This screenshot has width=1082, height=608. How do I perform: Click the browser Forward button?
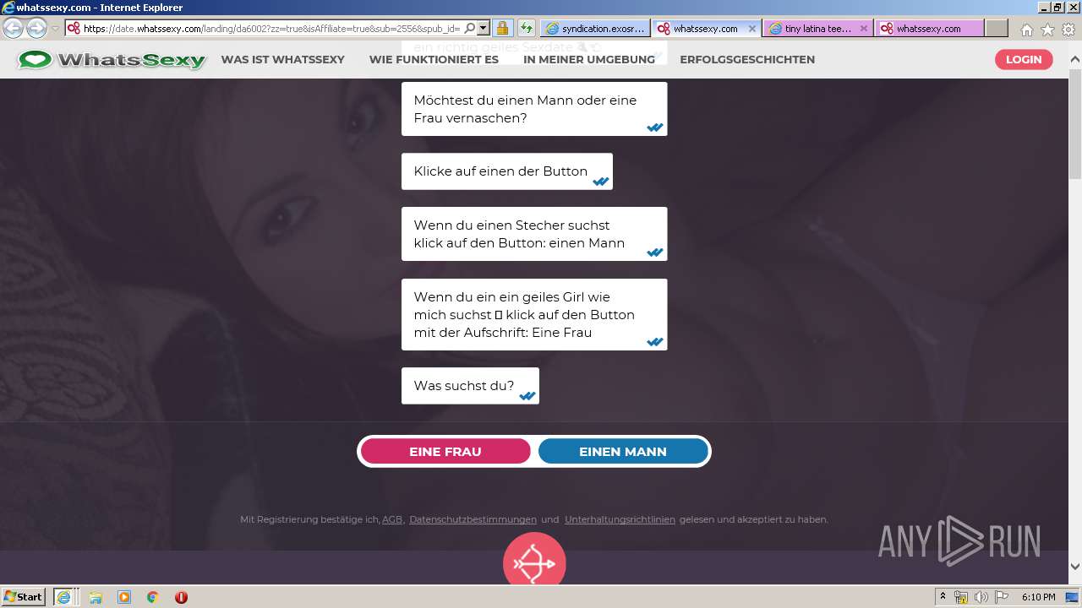(x=36, y=28)
